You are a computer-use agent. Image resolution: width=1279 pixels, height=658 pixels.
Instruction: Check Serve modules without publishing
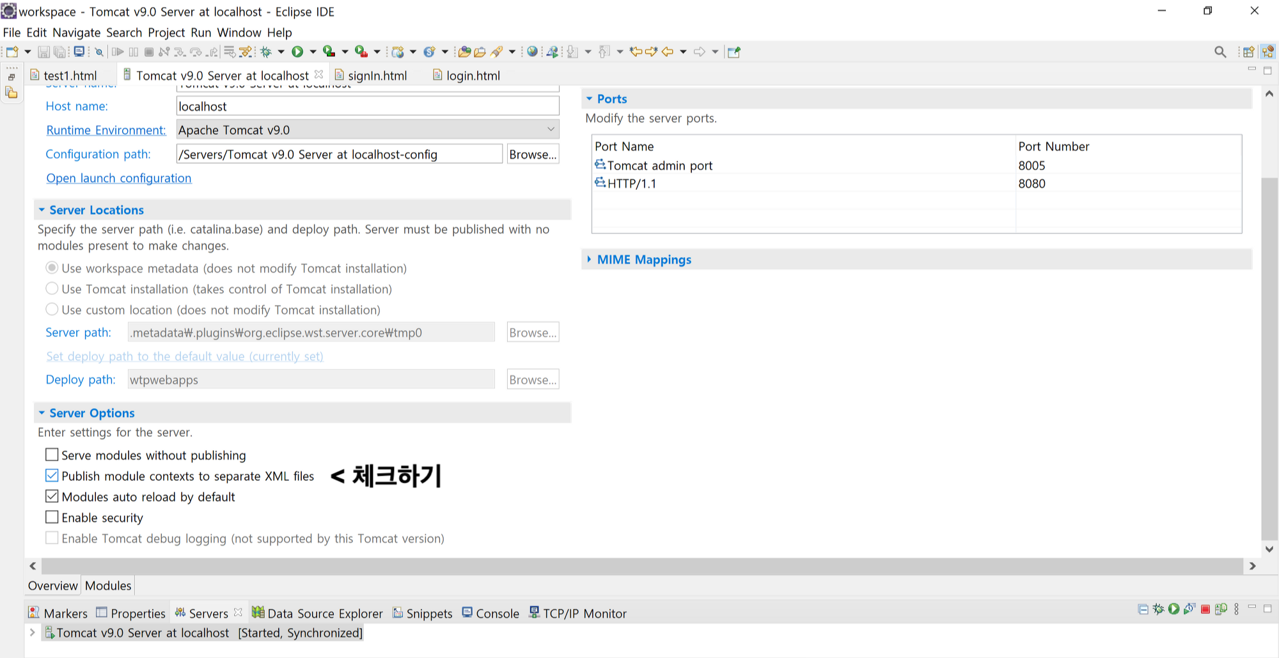coord(52,455)
